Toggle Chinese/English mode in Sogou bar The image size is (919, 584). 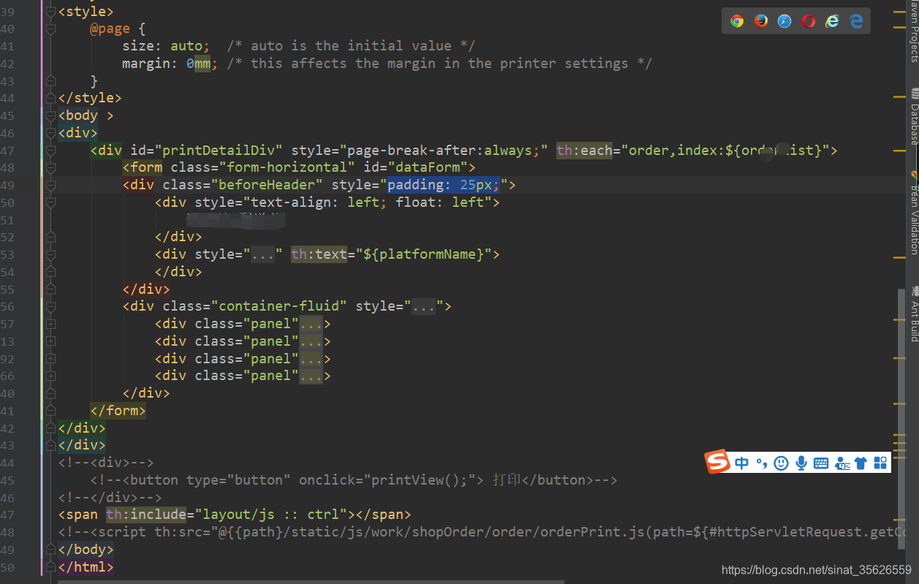pos(742,463)
